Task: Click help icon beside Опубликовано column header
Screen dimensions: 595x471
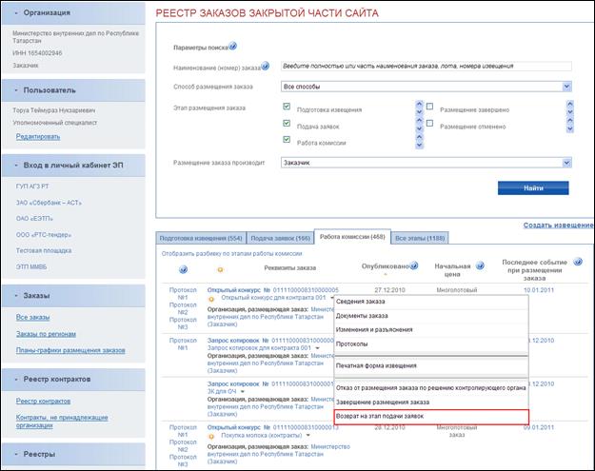Action: [414, 265]
